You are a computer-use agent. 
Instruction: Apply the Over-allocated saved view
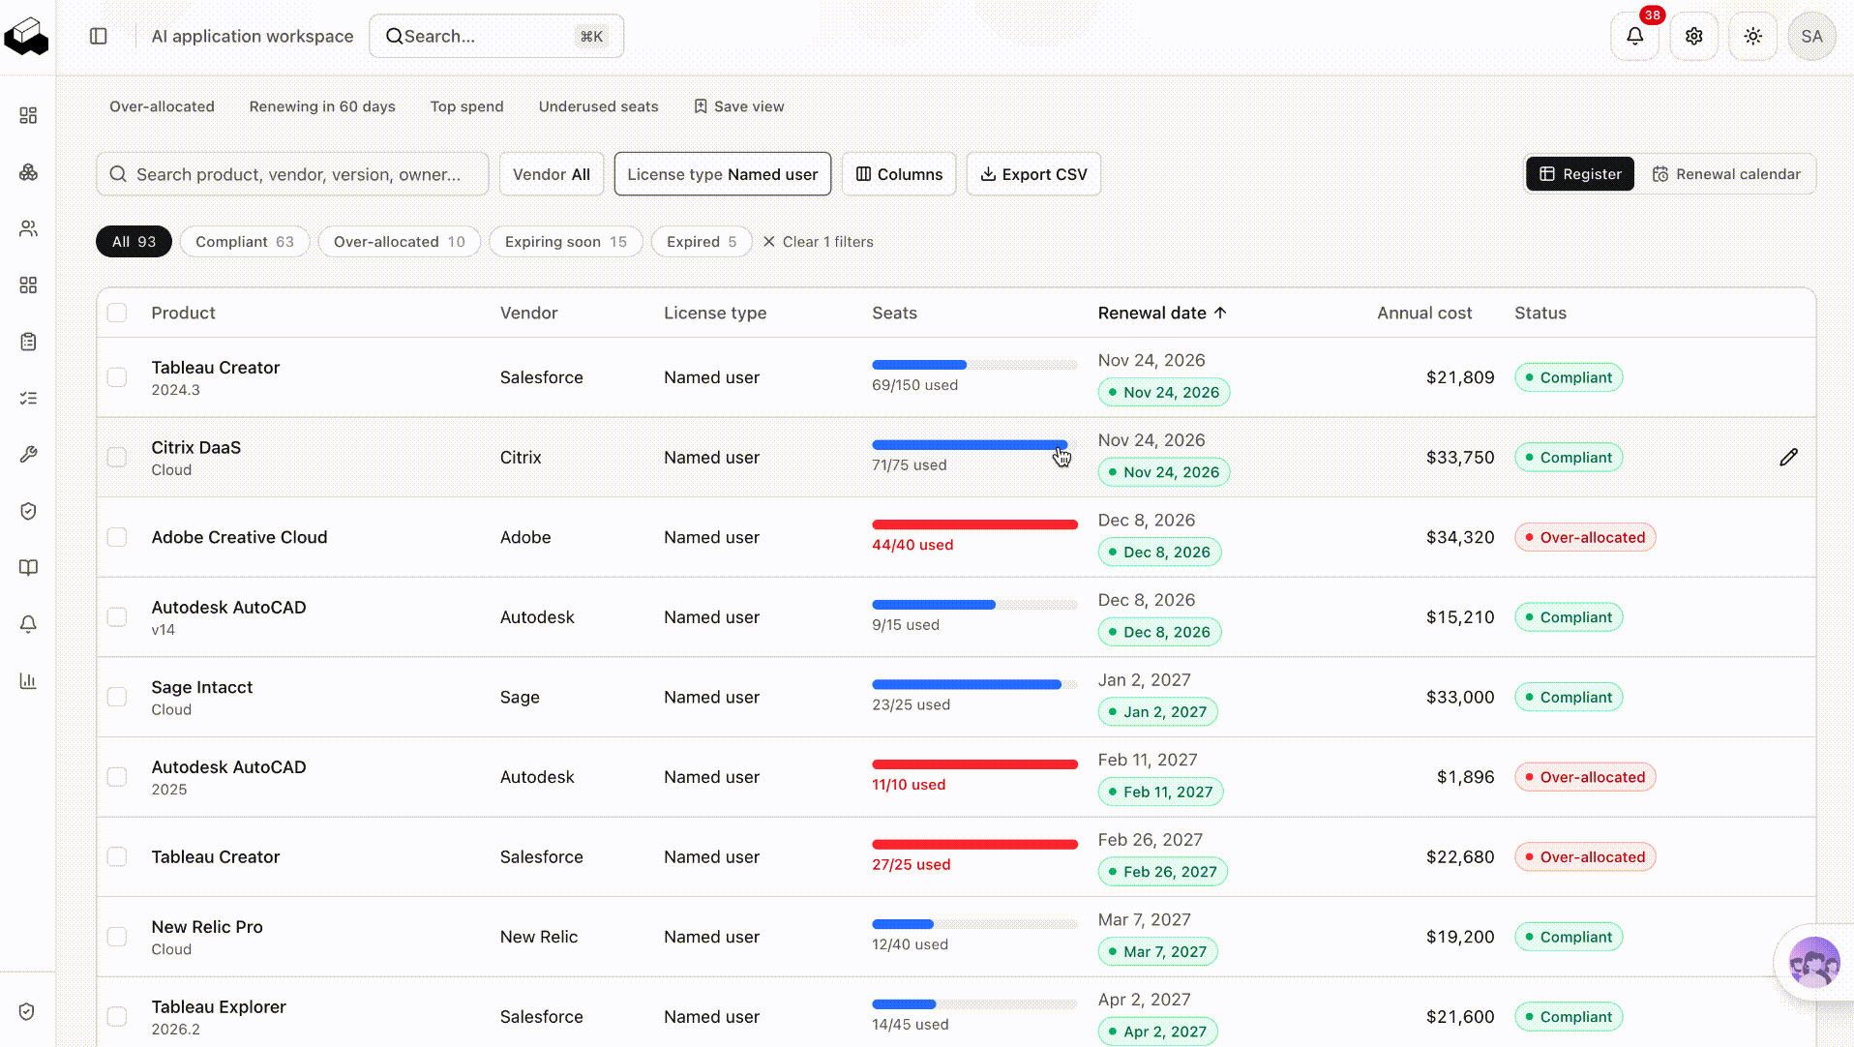162,106
